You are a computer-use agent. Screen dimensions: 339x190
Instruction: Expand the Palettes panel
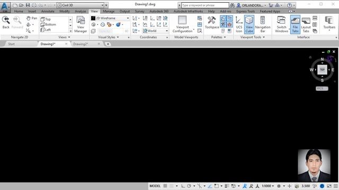coord(218,37)
